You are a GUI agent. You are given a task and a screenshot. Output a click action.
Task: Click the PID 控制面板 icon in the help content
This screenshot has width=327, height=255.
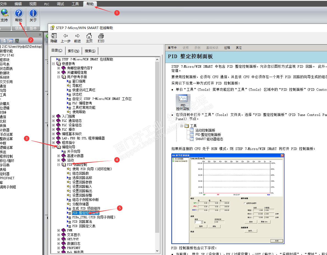pyautogui.click(x=183, y=102)
